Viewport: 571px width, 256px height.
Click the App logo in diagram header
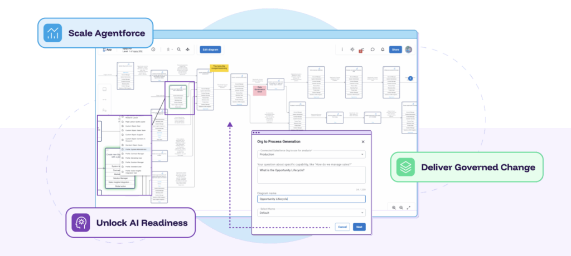click(x=107, y=50)
